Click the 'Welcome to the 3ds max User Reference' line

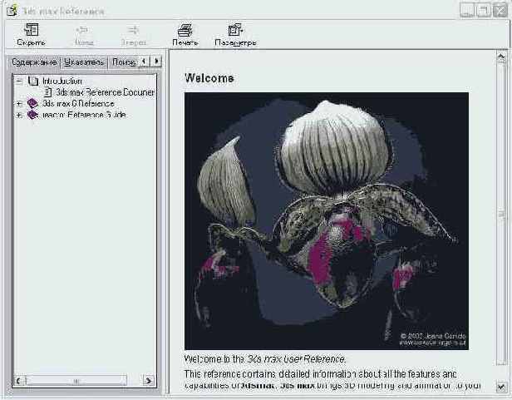pos(265,359)
